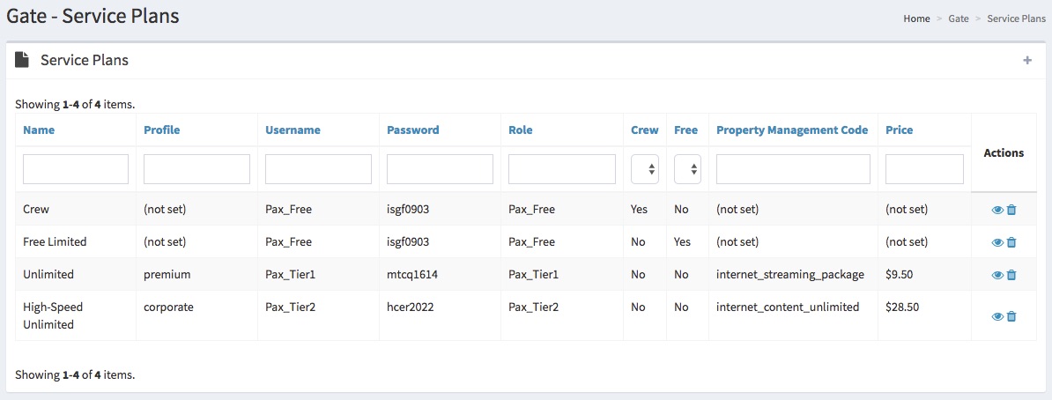1052x400 pixels.
Task: View the High-Speed Unlimited plan
Action: (x=997, y=316)
